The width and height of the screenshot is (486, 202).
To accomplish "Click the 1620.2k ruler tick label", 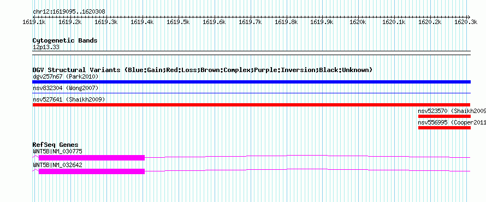I will pos(430,22).
